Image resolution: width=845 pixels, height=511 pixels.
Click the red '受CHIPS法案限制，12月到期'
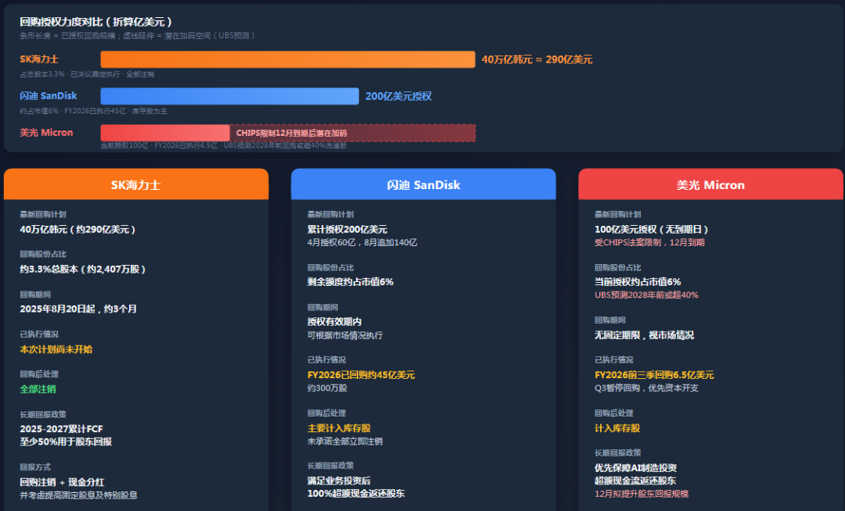(649, 242)
